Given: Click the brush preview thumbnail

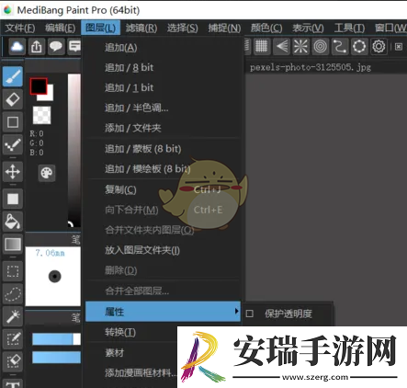Looking at the screenshot, I should (53, 277).
